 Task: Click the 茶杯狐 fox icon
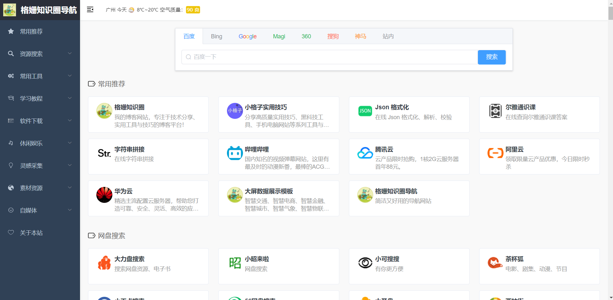495,263
